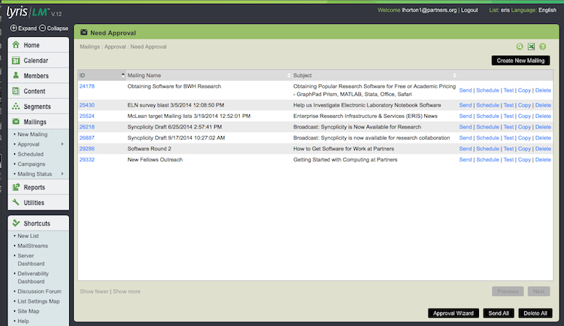Sort table by ID column arrow

tap(123, 75)
